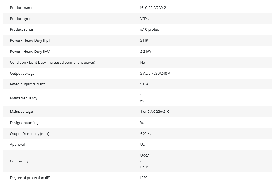Select the UKCA conformity entry
The image size is (274, 188).
[145, 155]
